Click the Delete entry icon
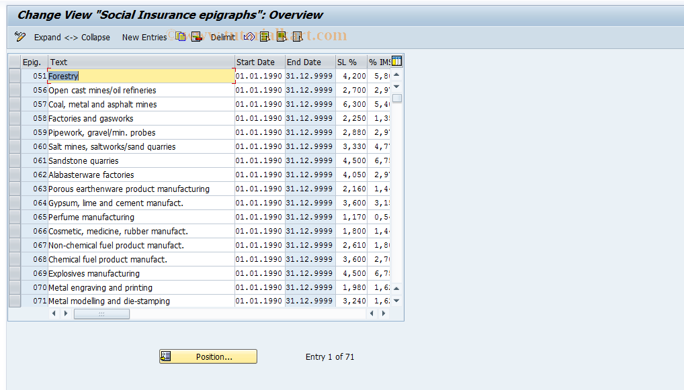Screen dimensions: 684x390 (196, 37)
